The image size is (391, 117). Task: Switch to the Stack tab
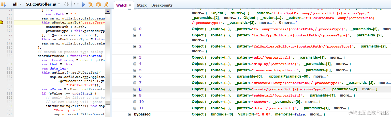[142, 5]
